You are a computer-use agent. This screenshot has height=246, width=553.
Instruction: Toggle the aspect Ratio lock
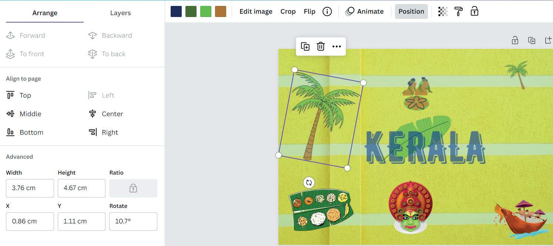(133, 188)
